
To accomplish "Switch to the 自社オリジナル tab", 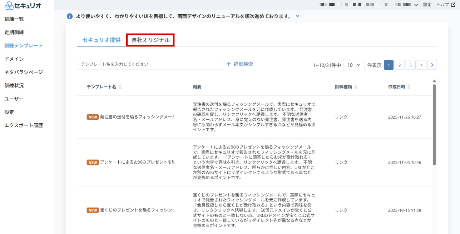I will click(x=150, y=40).
